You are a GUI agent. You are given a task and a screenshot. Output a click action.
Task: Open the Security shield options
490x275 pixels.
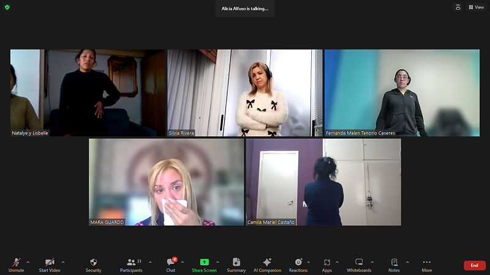click(x=93, y=264)
